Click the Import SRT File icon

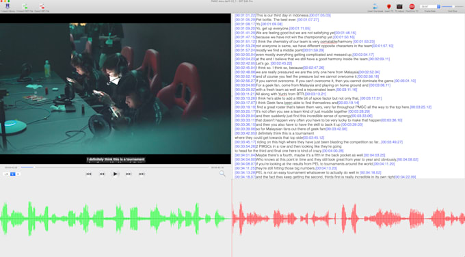point(25,6)
